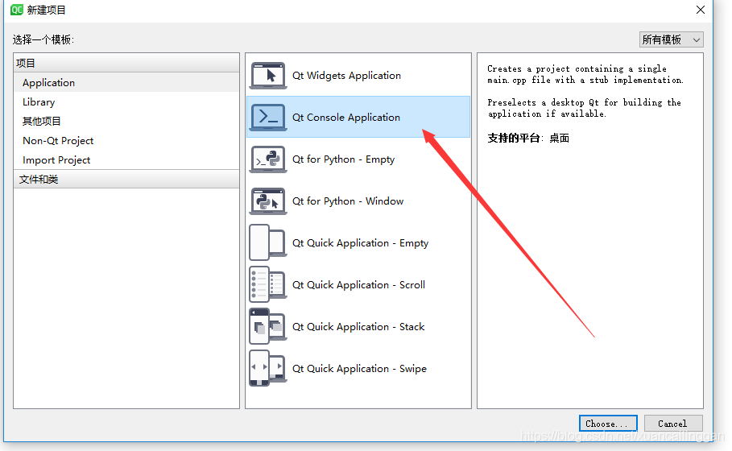
Task: Click the Choose... button
Action: click(x=608, y=424)
